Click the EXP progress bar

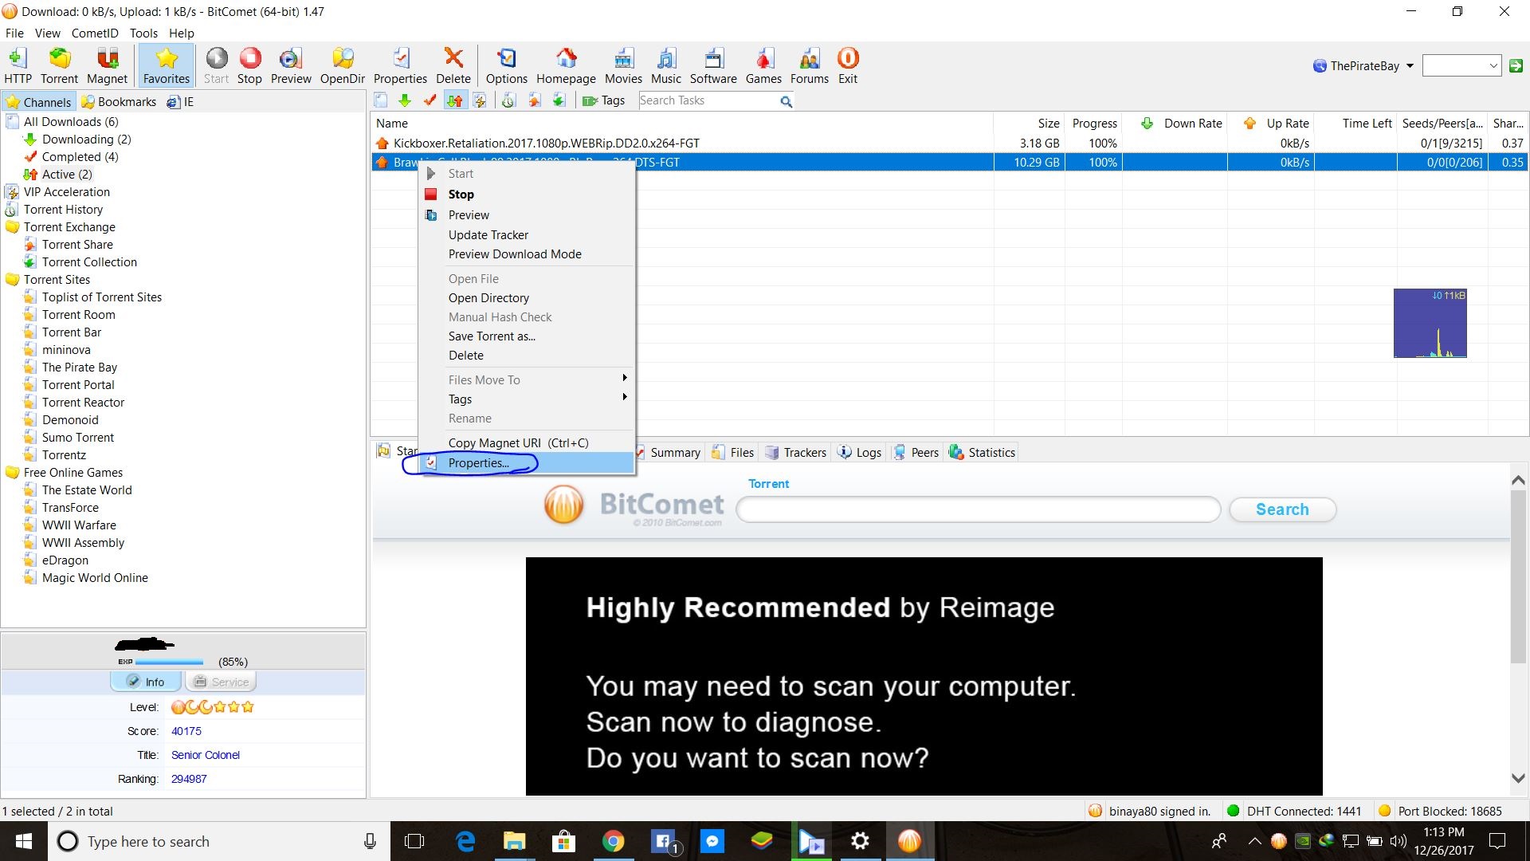click(x=169, y=662)
